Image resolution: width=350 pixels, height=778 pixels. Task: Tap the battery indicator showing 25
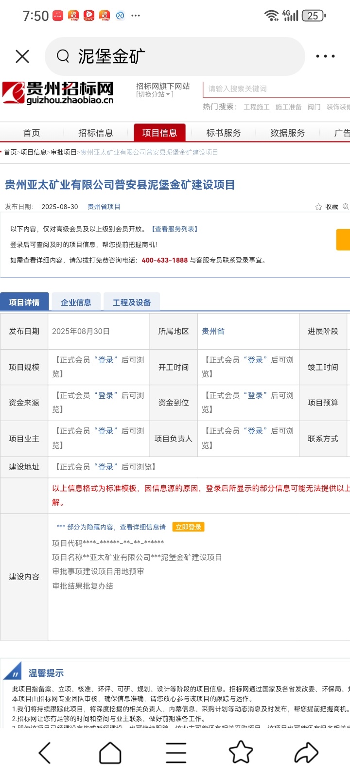(x=314, y=16)
